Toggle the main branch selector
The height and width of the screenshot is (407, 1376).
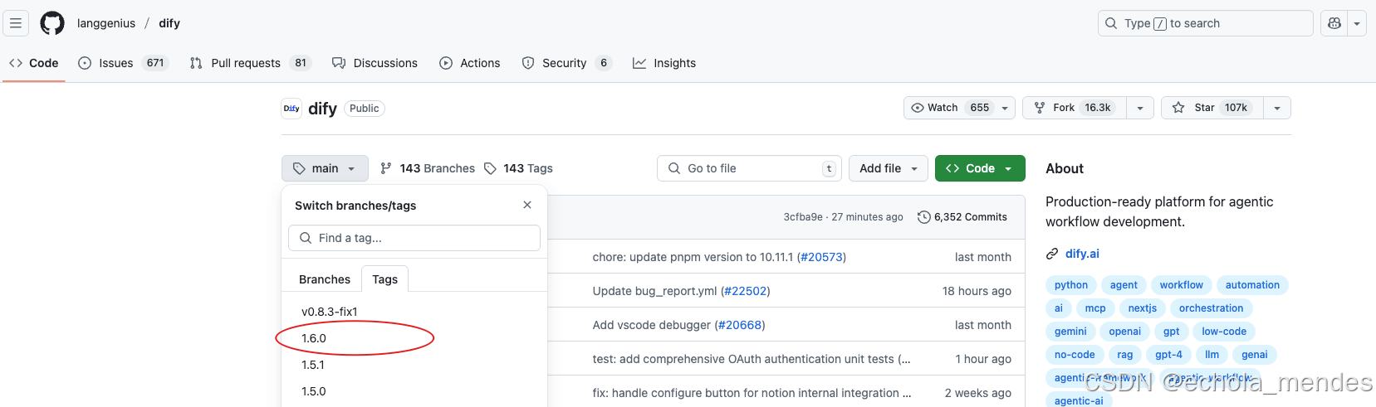pos(325,168)
